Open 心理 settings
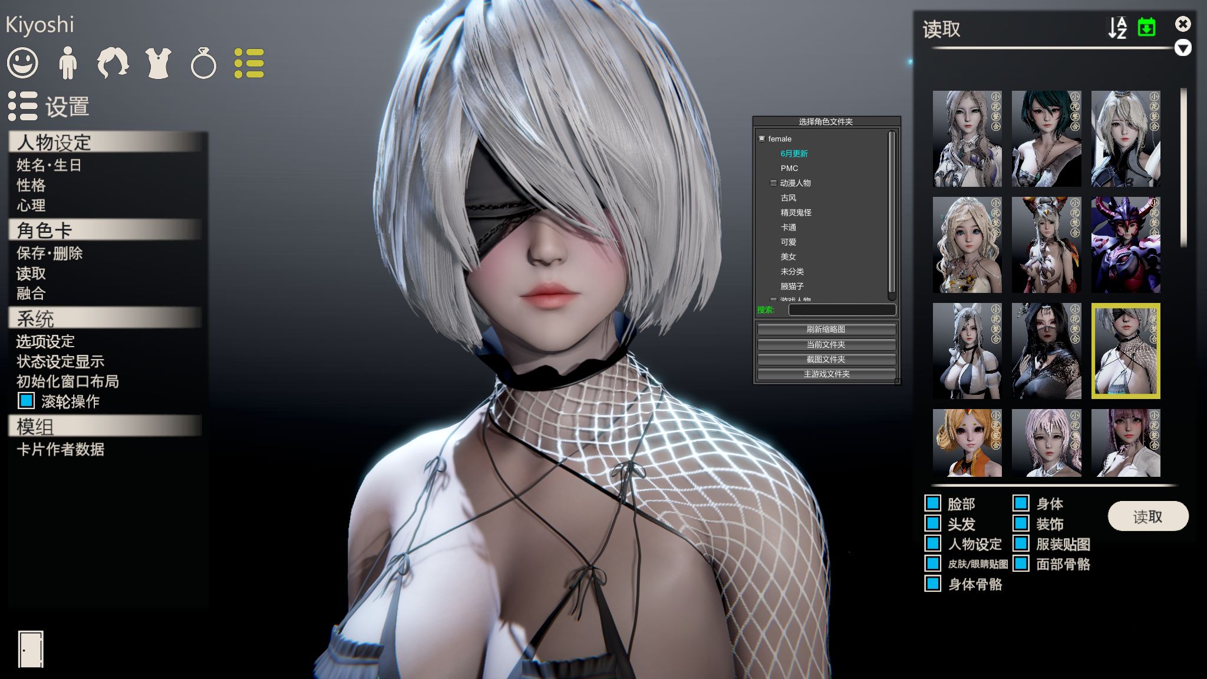The width and height of the screenshot is (1207, 679). click(31, 205)
